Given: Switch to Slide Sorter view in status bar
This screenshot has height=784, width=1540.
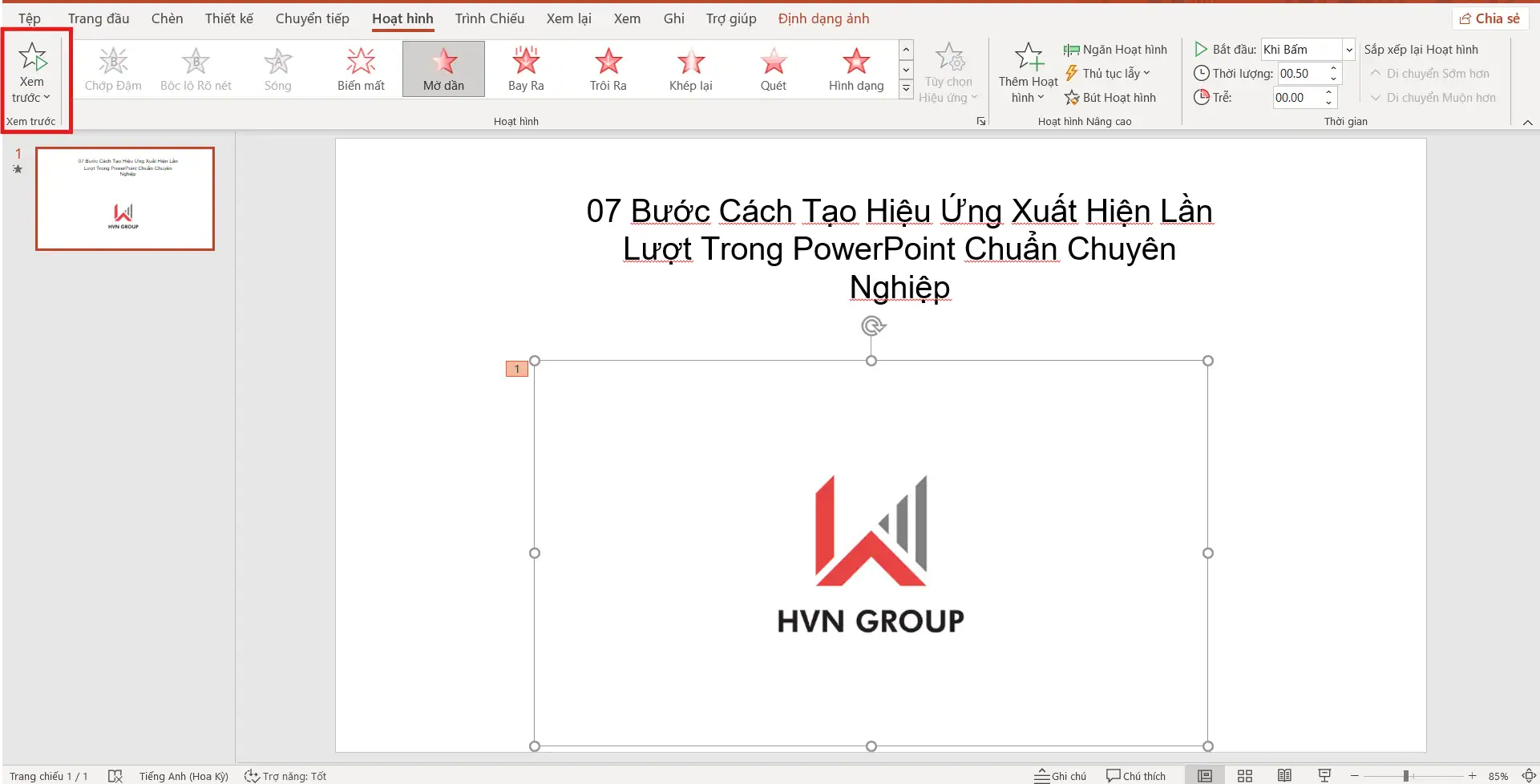Looking at the screenshot, I should (1244, 775).
